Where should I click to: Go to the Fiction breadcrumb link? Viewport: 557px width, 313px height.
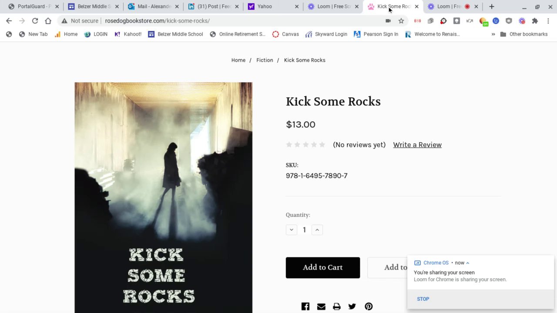265,60
